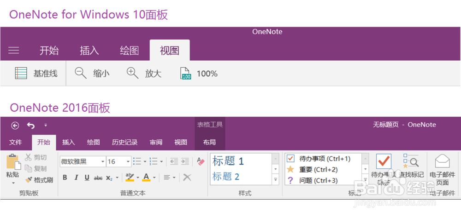Toggle subscript formatting
This screenshot has height=218, width=461.
[109, 178]
